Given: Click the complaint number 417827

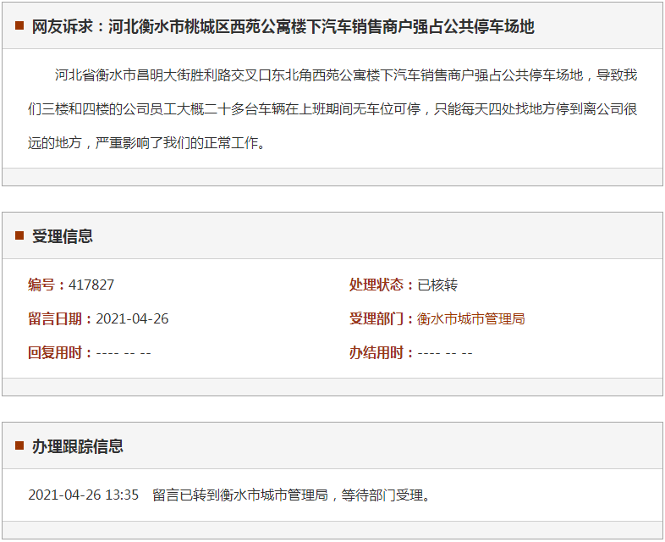Looking at the screenshot, I should pos(91,285).
